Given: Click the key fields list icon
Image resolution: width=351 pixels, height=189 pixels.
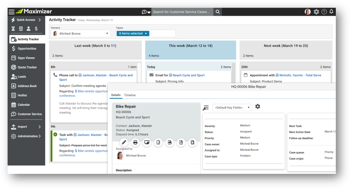Looking at the screenshot, I should click(205, 108).
